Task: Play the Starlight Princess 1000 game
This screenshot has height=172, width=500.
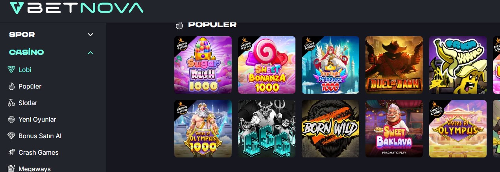Action: (330, 65)
